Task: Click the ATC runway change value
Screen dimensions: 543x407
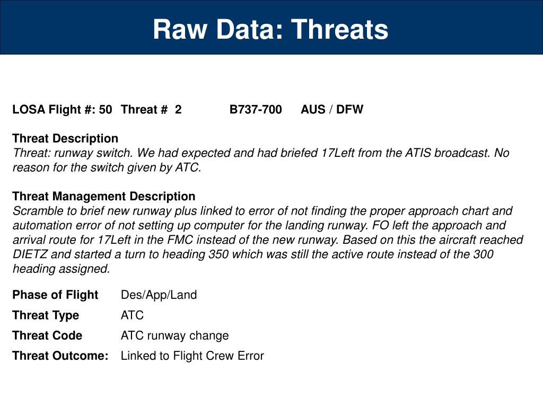Action: (175, 335)
